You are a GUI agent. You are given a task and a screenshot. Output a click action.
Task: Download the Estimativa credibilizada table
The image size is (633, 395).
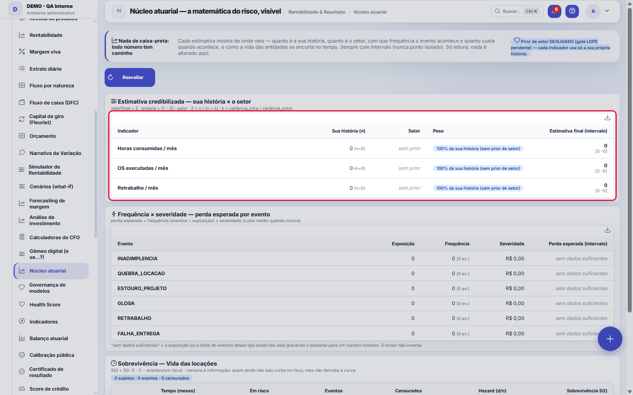pyautogui.click(x=607, y=118)
